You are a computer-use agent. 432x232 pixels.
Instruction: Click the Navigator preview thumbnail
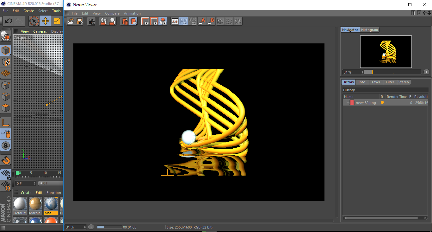click(386, 51)
